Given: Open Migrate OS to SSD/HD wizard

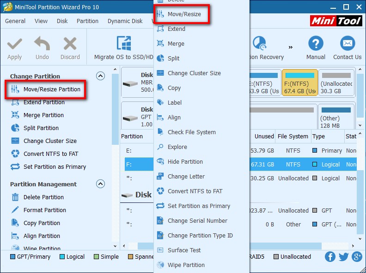Looking at the screenshot, I should click(x=123, y=49).
